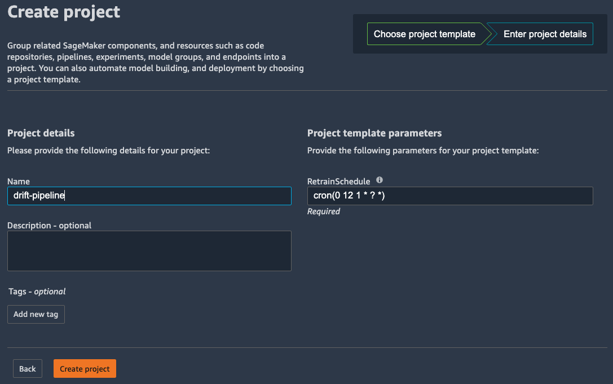
Task: Go back with the Back button
Action: pos(28,369)
